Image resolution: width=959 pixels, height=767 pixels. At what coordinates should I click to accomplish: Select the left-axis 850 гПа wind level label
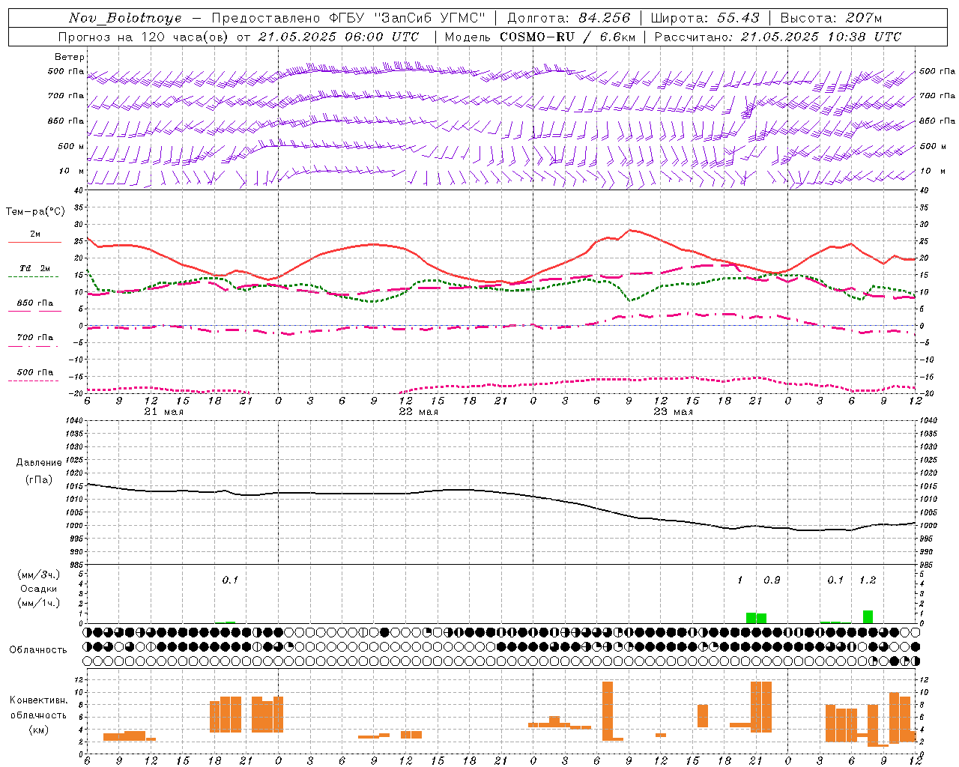tap(66, 121)
